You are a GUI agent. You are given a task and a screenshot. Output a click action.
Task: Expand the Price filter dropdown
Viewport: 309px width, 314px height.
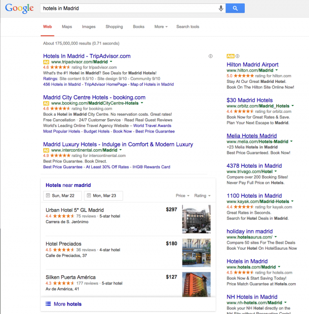[x=182, y=196]
